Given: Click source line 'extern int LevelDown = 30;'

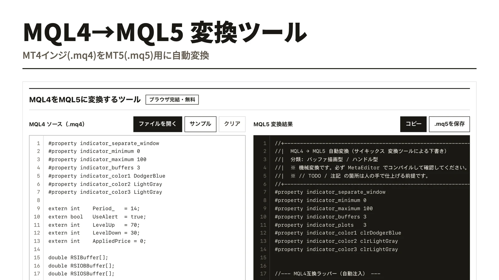Looking at the screenshot, I should [x=94, y=233].
